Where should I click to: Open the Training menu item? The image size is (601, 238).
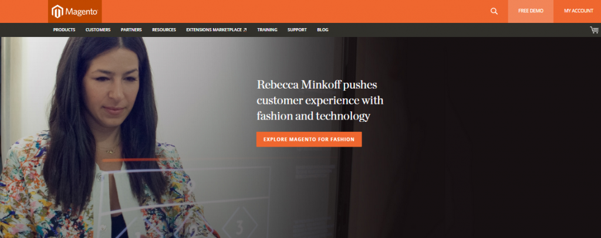[267, 30]
